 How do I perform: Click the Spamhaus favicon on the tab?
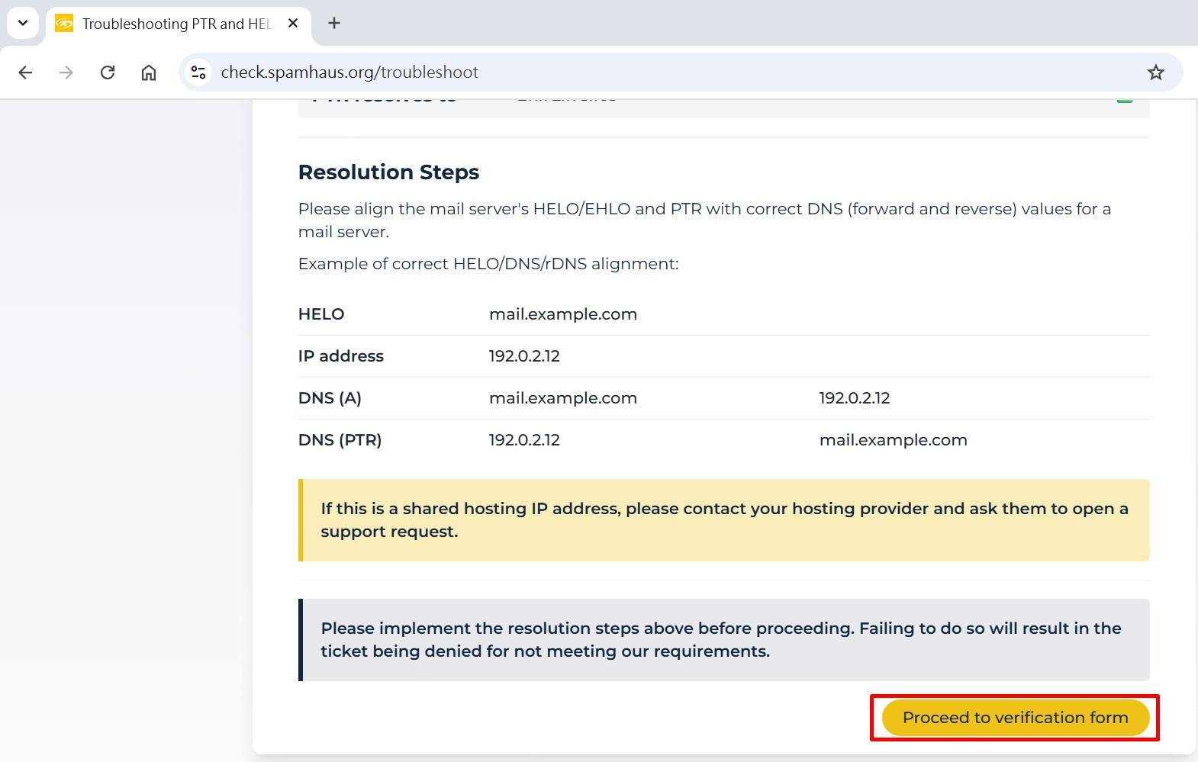pyautogui.click(x=64, y=24)
